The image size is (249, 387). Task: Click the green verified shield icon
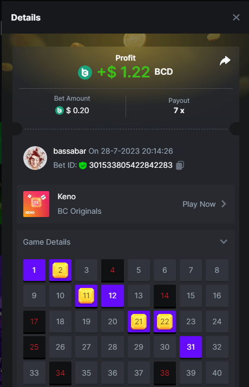[x=83, y=166]
